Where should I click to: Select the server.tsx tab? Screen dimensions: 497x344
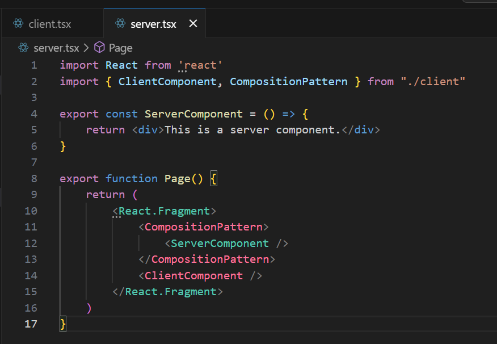pos(154,24)
